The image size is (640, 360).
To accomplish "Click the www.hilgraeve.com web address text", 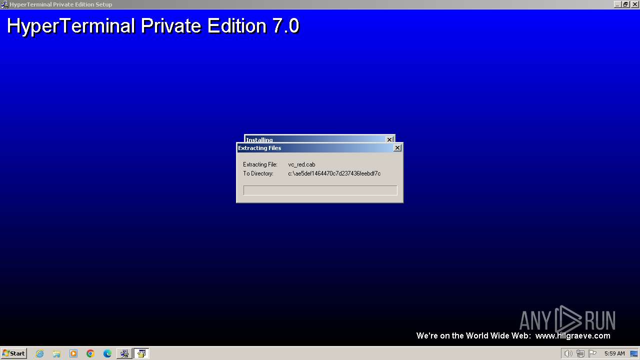I will point(573,336).
